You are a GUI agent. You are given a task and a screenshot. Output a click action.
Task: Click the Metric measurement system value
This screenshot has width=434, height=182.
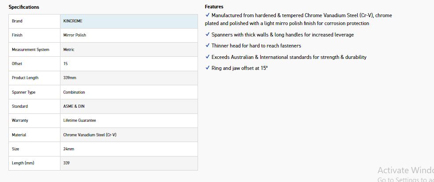69,50
